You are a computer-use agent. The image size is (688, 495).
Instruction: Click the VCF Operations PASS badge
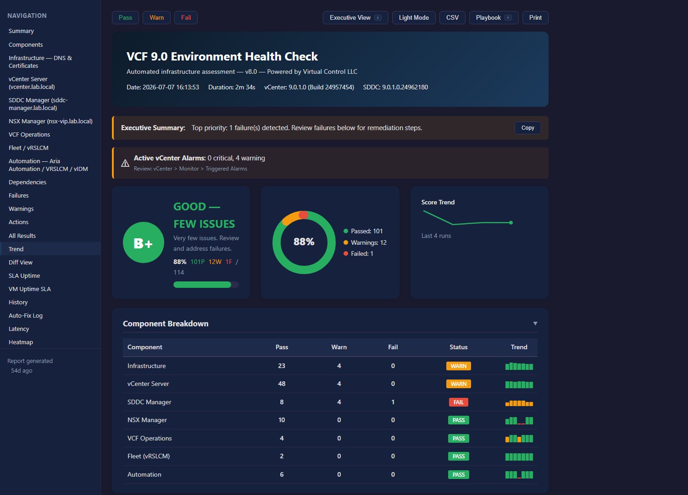coord(459,439)
